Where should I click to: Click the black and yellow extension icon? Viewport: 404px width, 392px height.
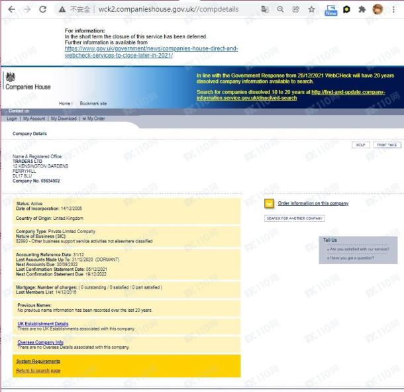click(x=346, y=10)
